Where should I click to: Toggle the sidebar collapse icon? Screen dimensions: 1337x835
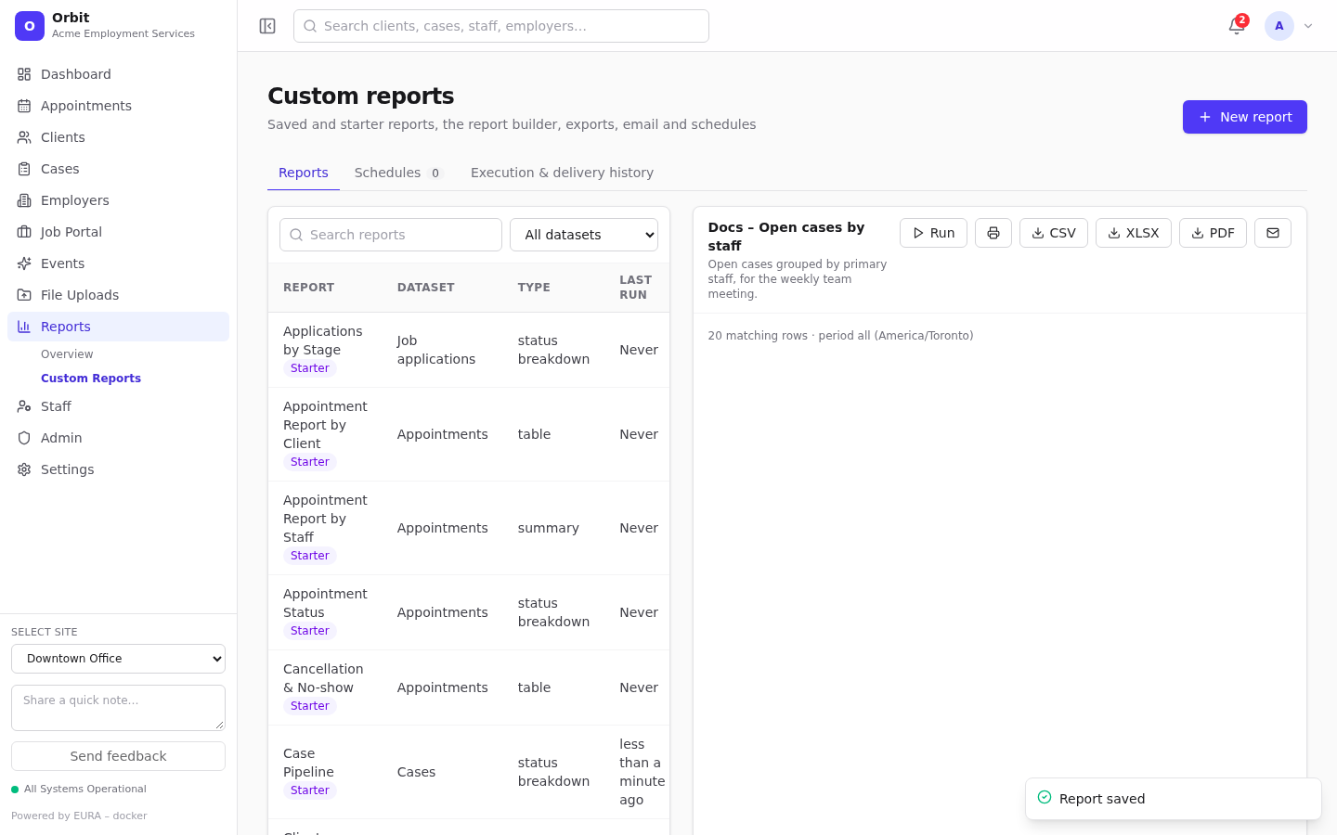267,26
